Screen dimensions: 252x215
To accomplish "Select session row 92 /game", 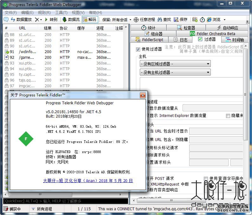I will click(x=63, y=58).
